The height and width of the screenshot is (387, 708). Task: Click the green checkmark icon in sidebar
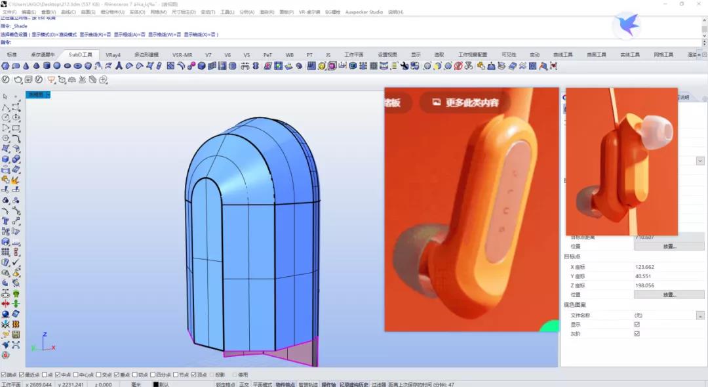click(16, 262)
